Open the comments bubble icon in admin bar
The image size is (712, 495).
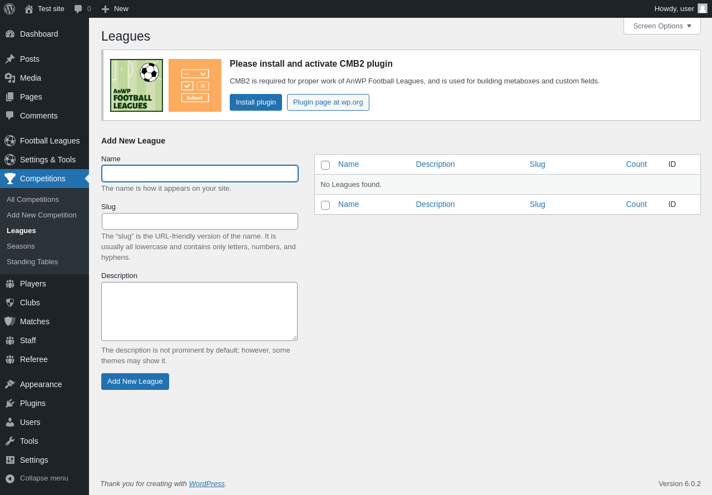(78, 9)
